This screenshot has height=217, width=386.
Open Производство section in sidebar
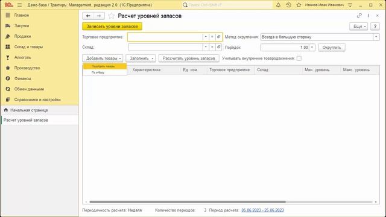click(39, 68)
